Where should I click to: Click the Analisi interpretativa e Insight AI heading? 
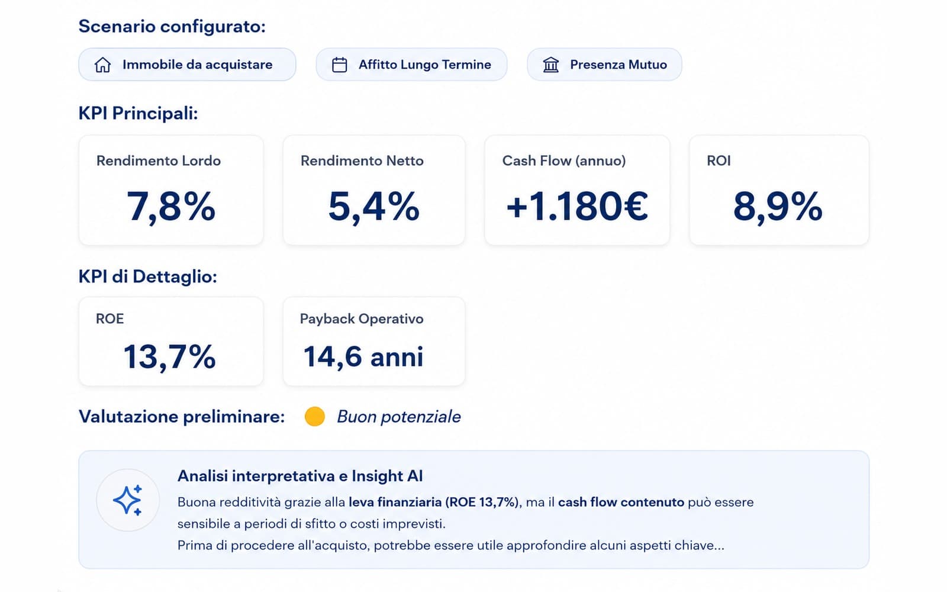tap(300, 476)
